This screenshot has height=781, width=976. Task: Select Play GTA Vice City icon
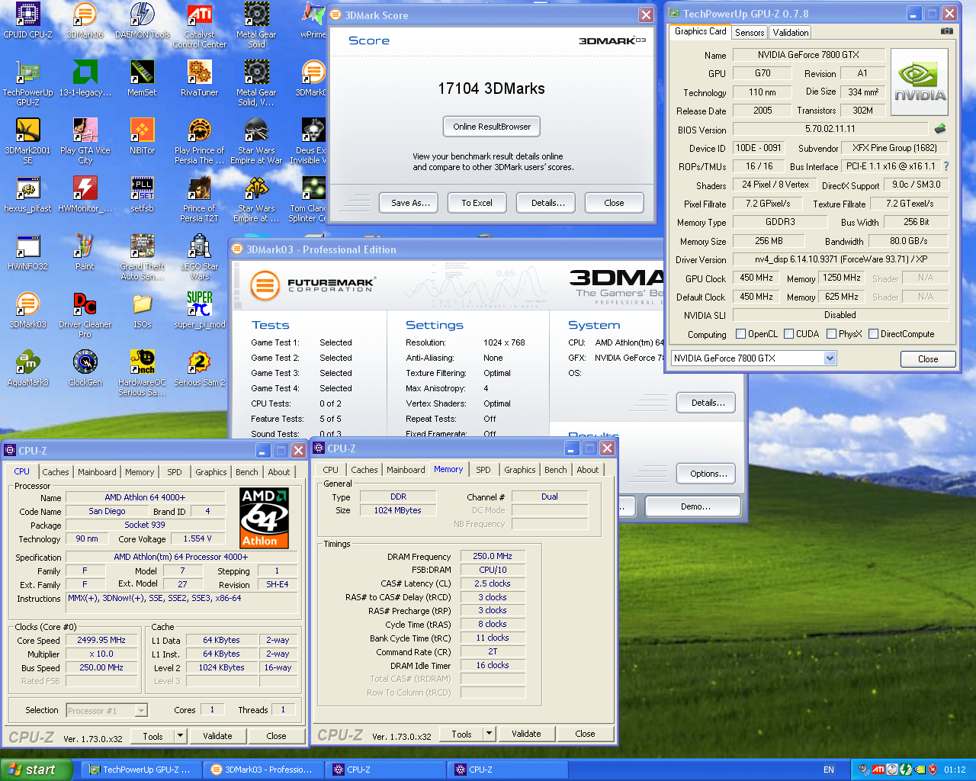coord(85,142)
